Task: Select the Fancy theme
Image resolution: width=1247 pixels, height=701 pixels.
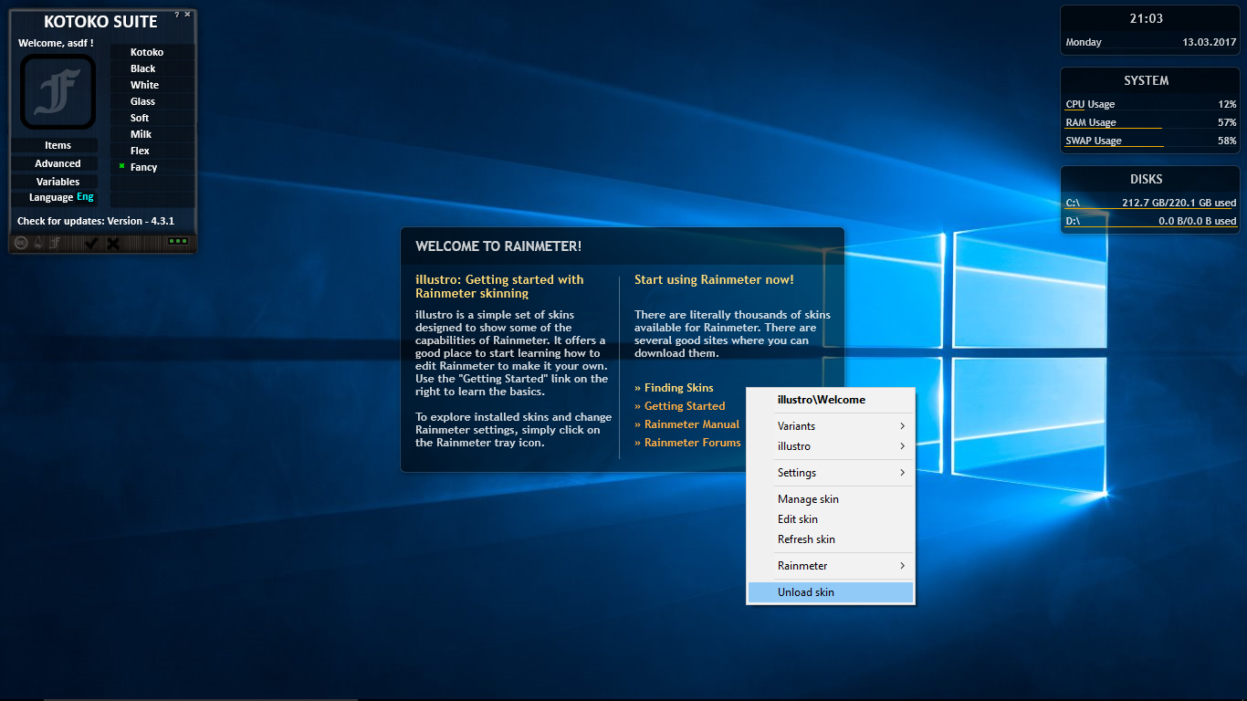Action: coord(153,167)
